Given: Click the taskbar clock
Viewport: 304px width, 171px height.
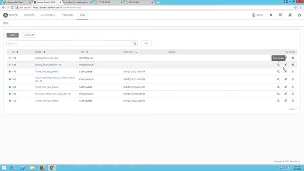Looking at the screenshot, I should [297, 168].
